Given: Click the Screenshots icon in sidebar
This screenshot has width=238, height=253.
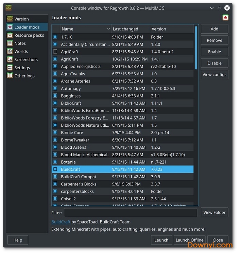Looking at the screenshot, I should [x=10, y=60].
